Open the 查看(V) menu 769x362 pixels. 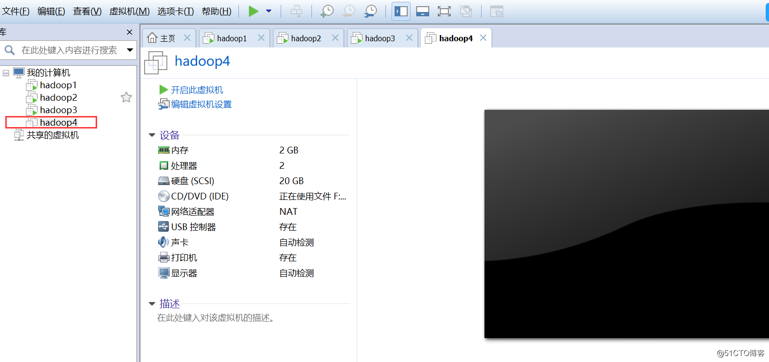tap(87, 11)
